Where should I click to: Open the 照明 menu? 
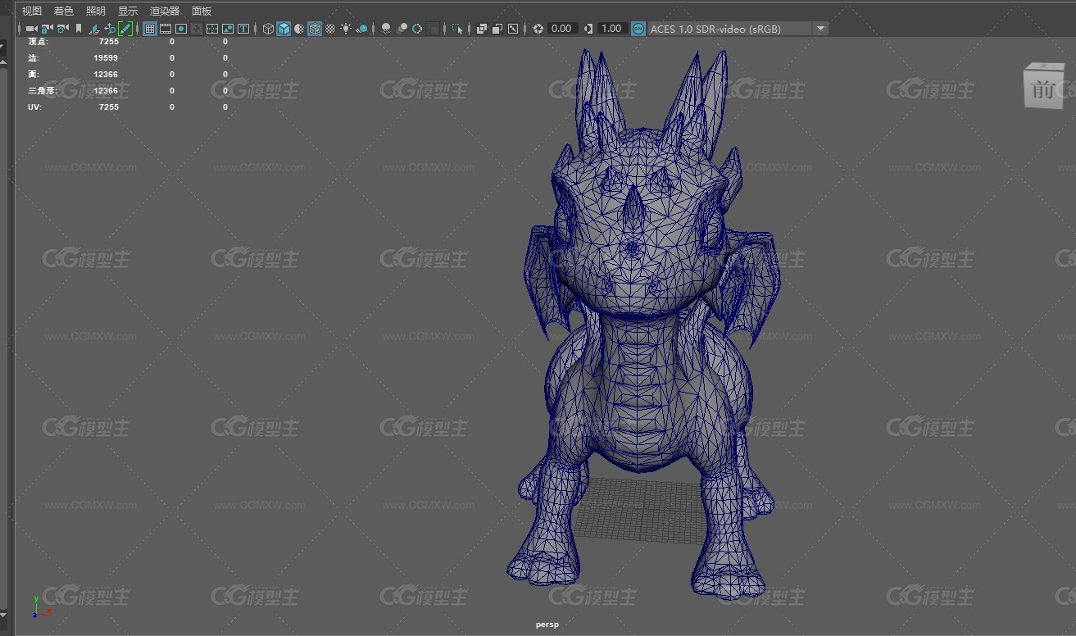coord(96,11)
